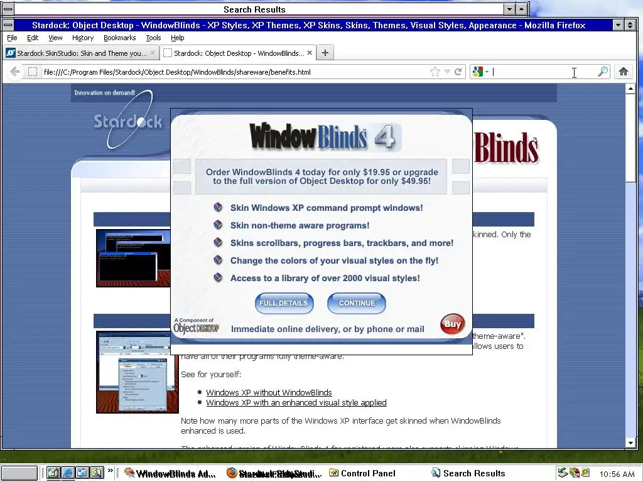Viewport: 643px width, 482px height.
Task: Open the search engine dropdown arrow
Action: pyautogui.click(x=487, y=72)
